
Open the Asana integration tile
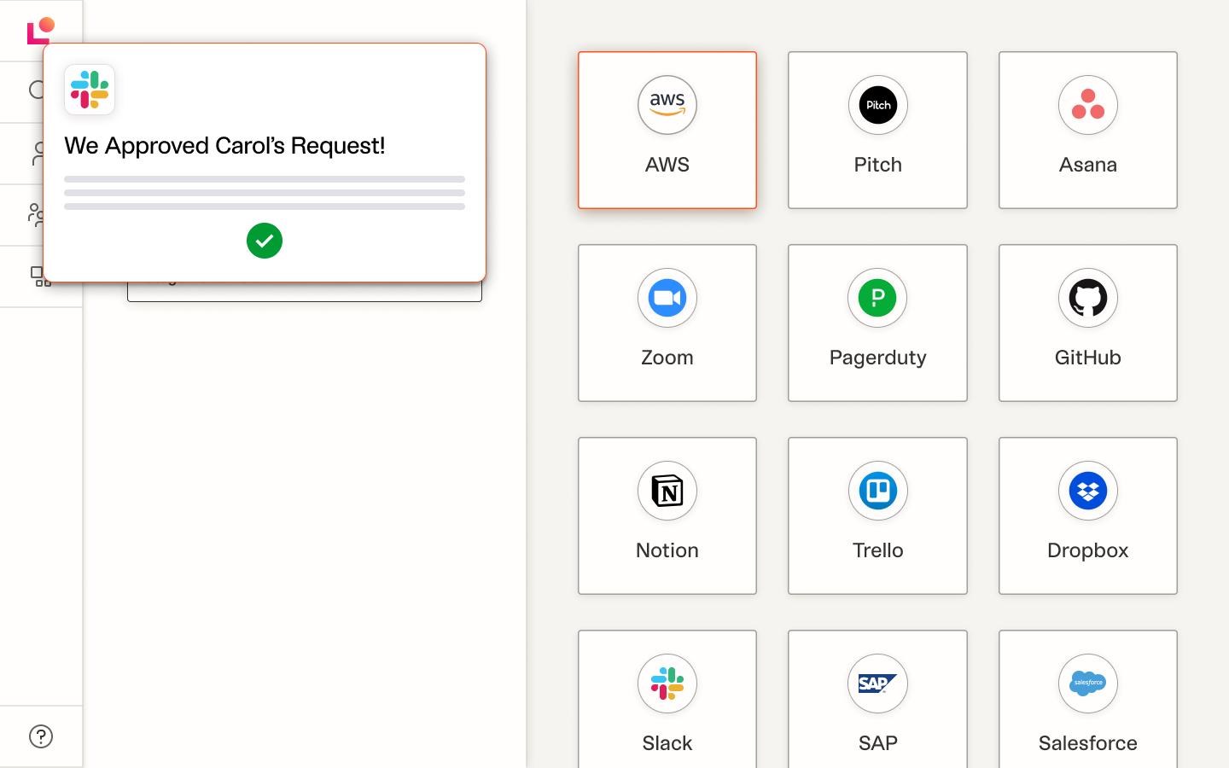coord(1088,130)
